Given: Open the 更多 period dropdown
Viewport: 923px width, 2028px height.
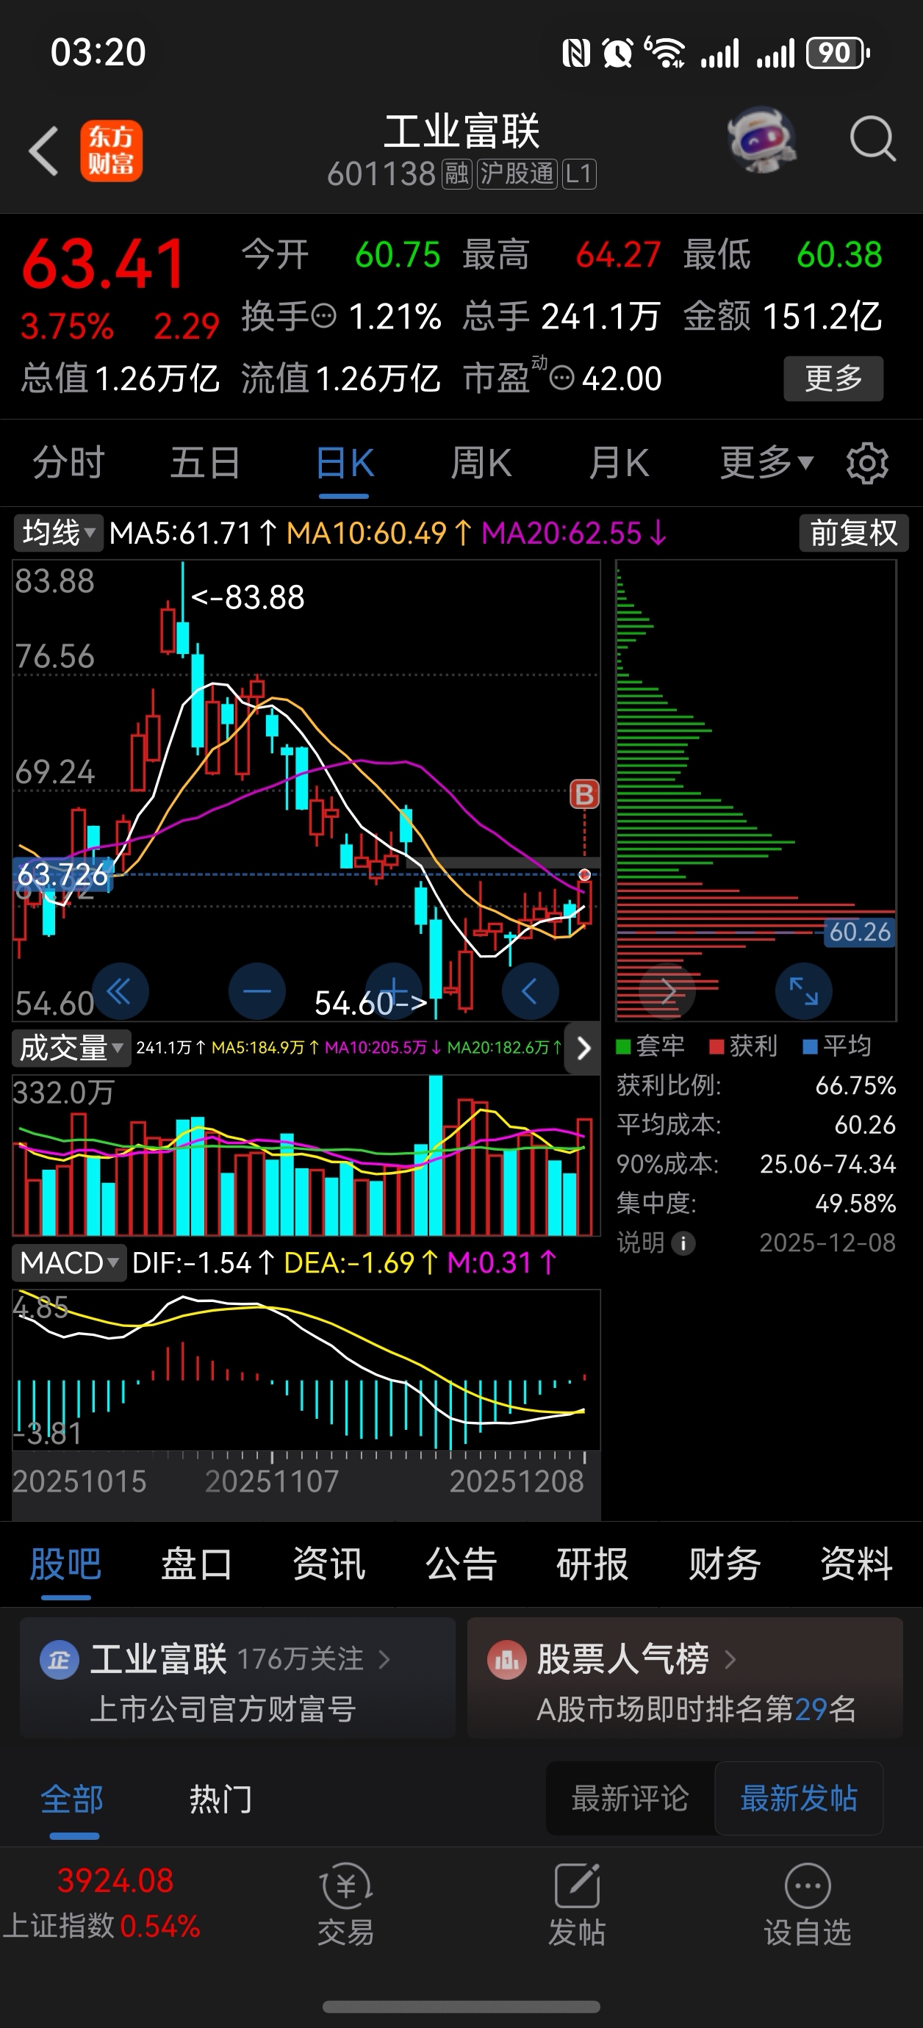Looking at the screenshot, I should click(x=766, y=462).
